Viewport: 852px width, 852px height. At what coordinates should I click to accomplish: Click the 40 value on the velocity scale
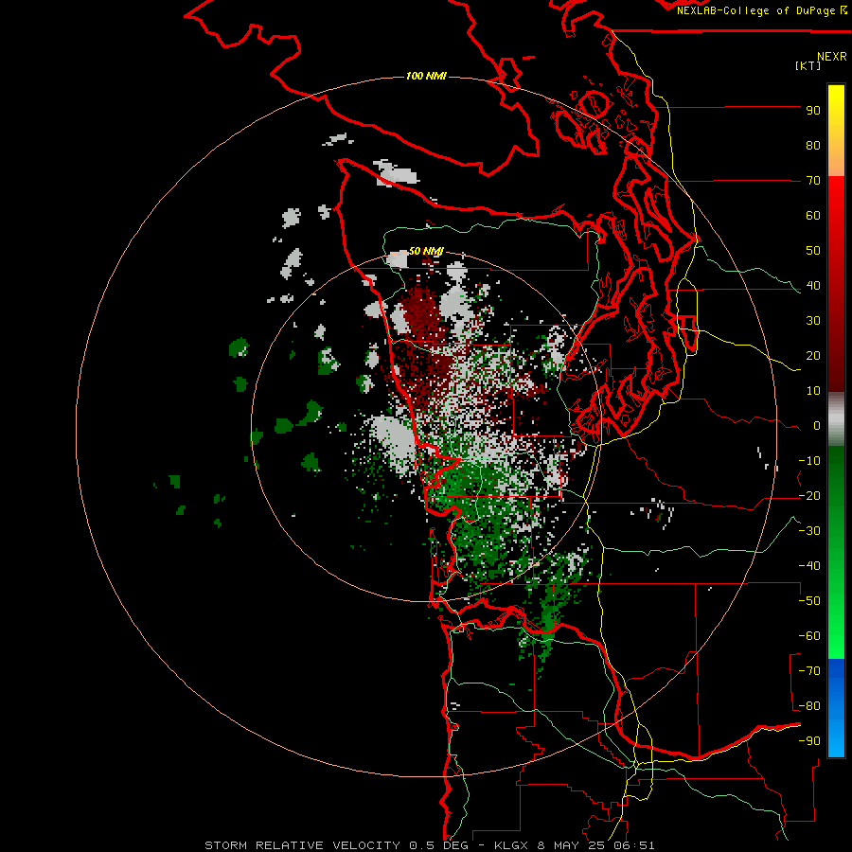(813, 285)
